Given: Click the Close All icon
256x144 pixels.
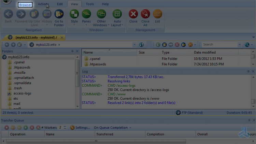Looking at the screenshot, I should click(145, 14).
